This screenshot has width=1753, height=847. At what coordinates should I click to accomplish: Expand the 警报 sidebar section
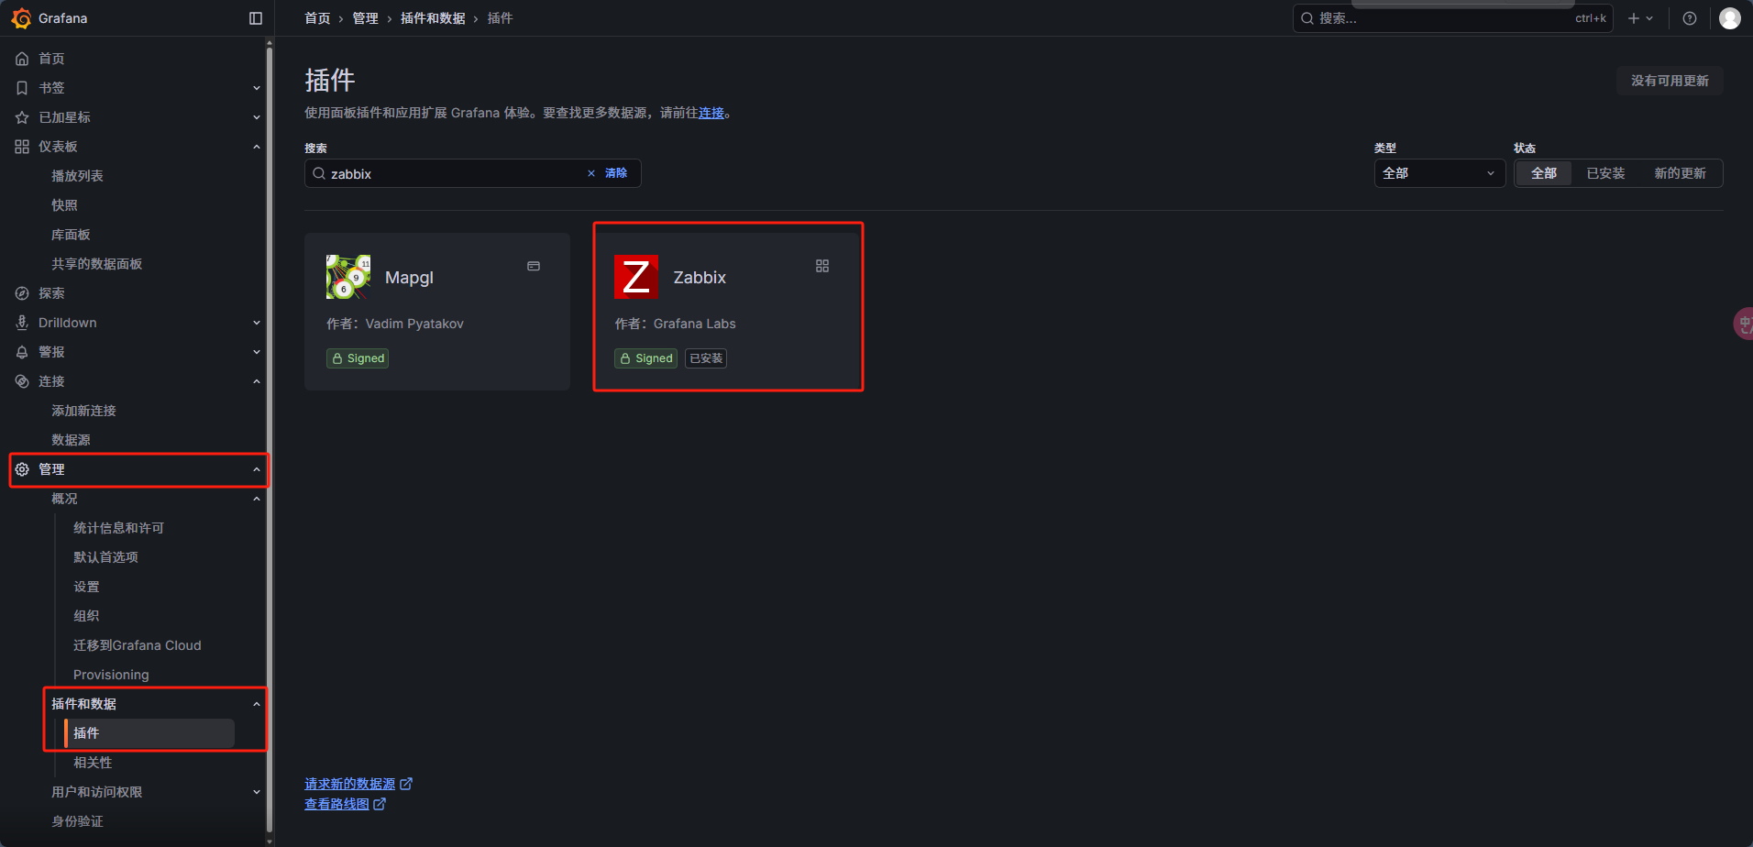[x=257, y=352]
